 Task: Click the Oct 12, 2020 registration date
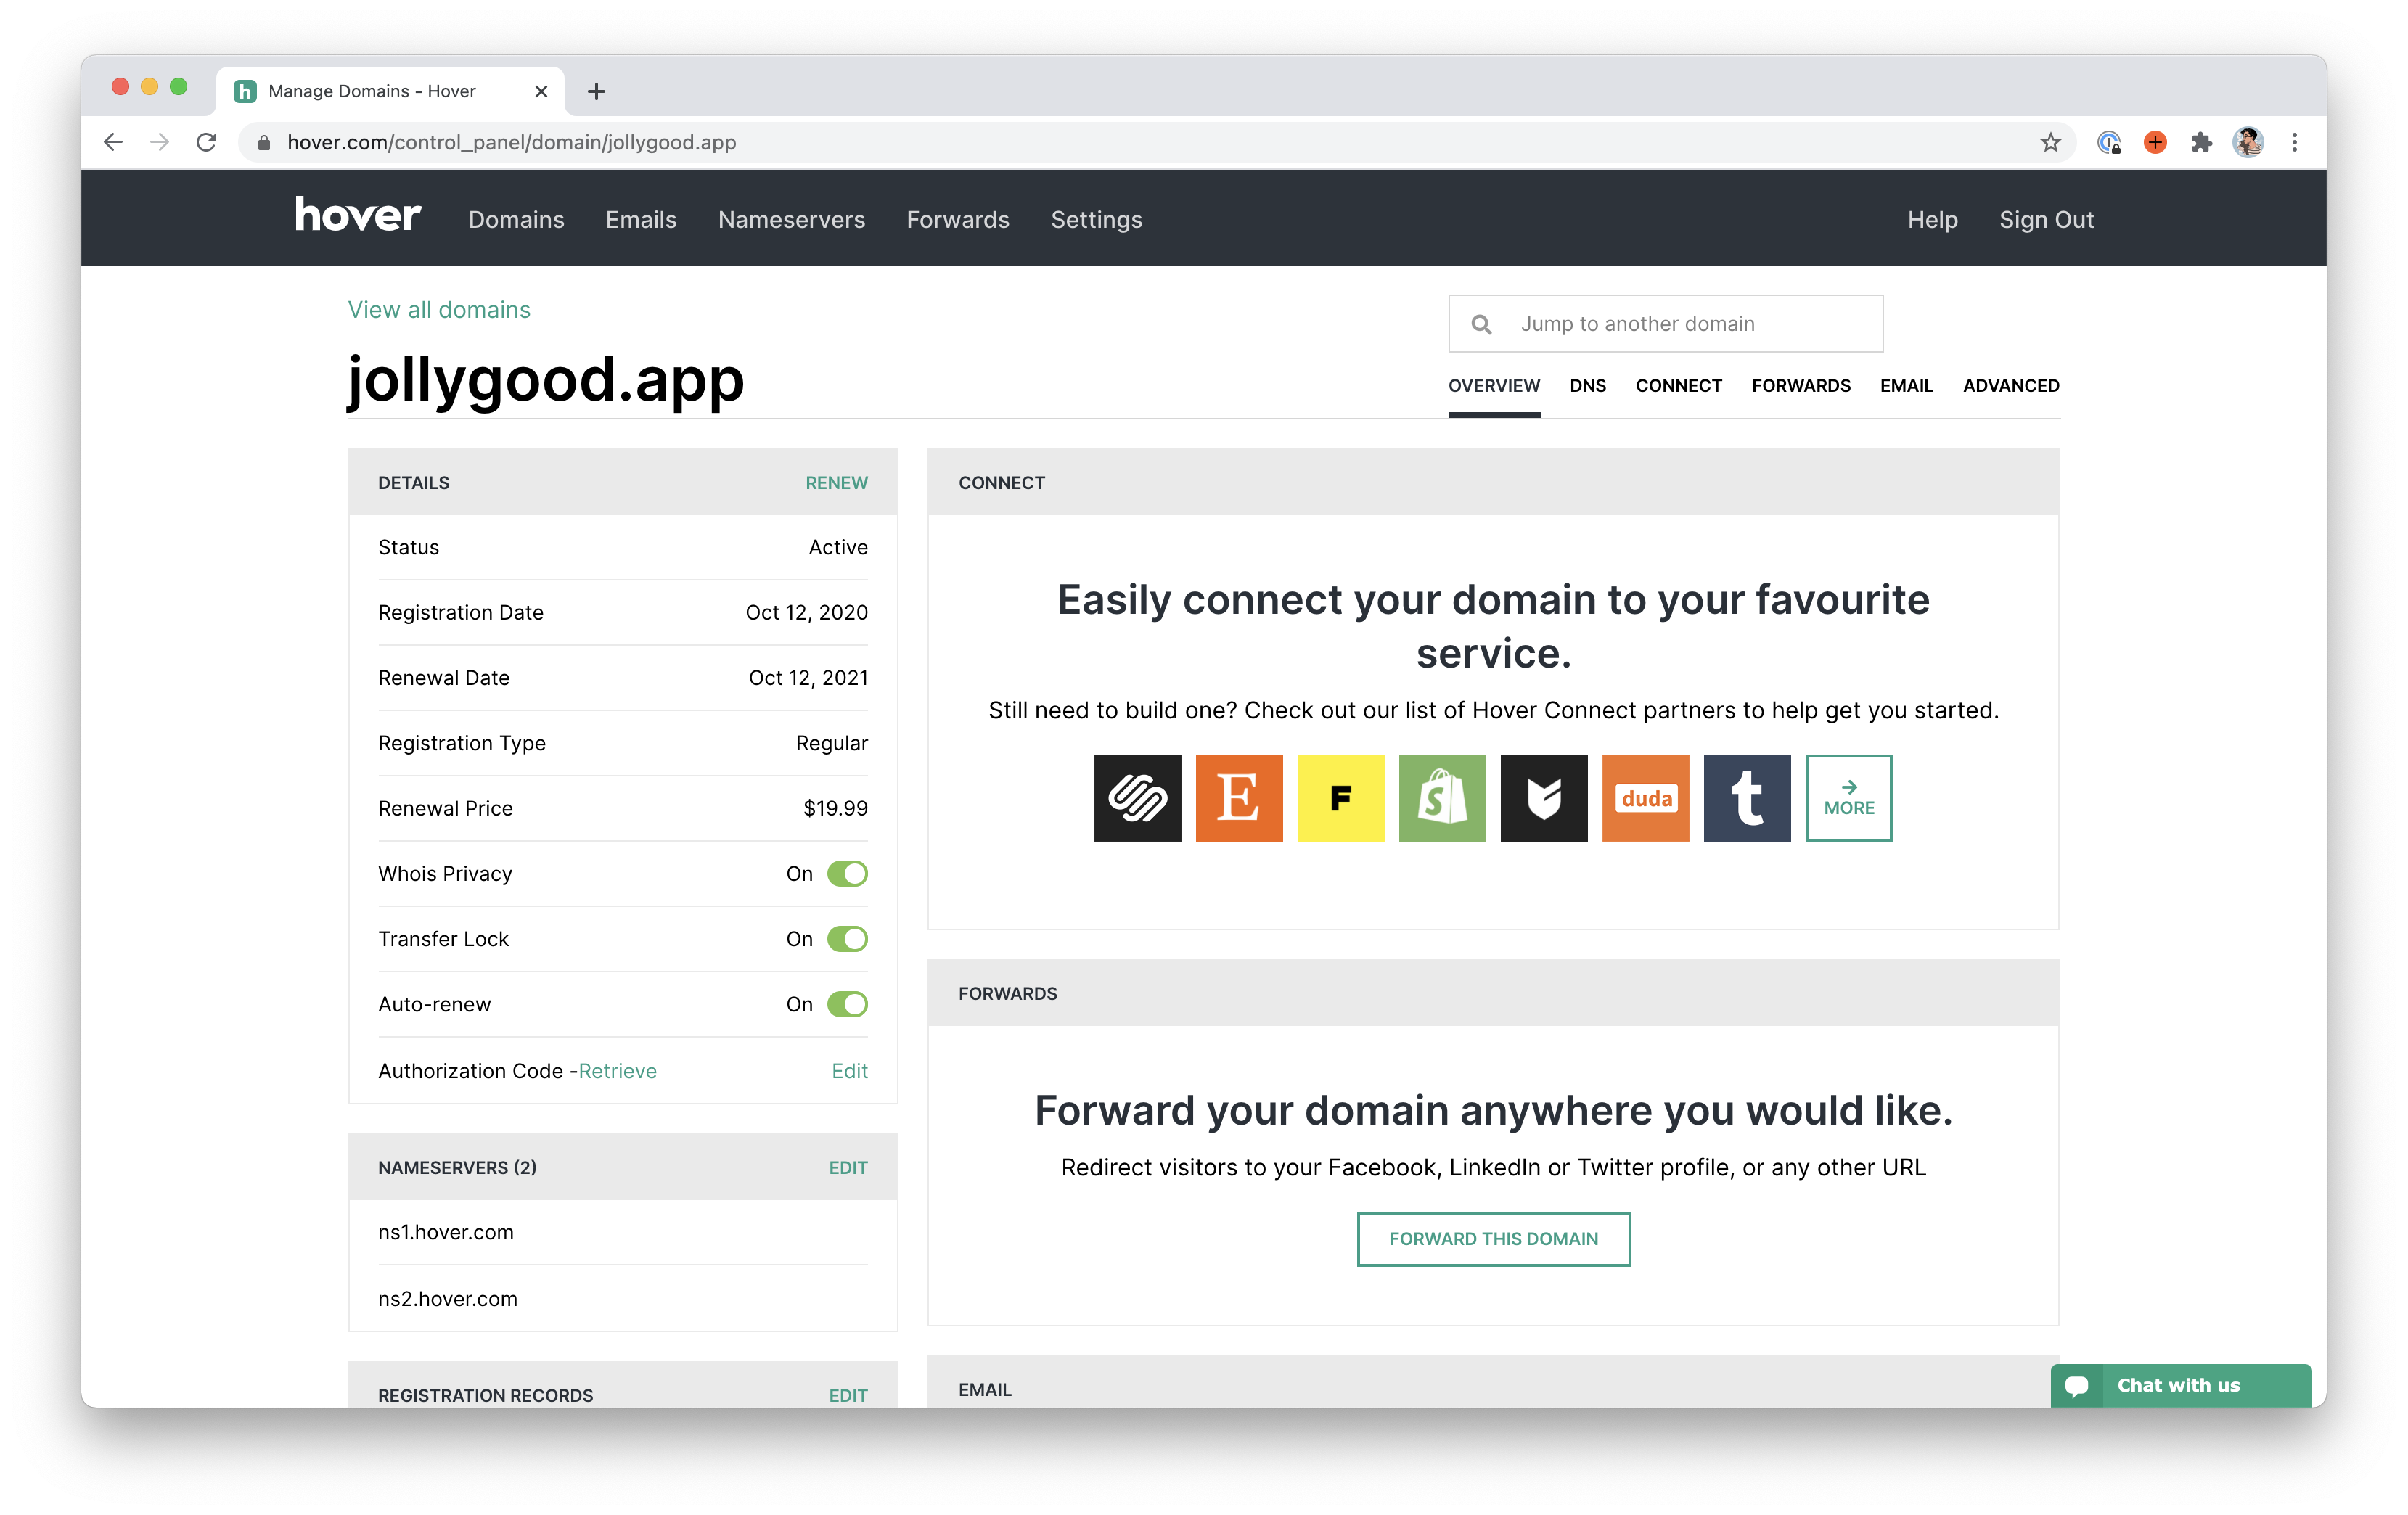806,612
